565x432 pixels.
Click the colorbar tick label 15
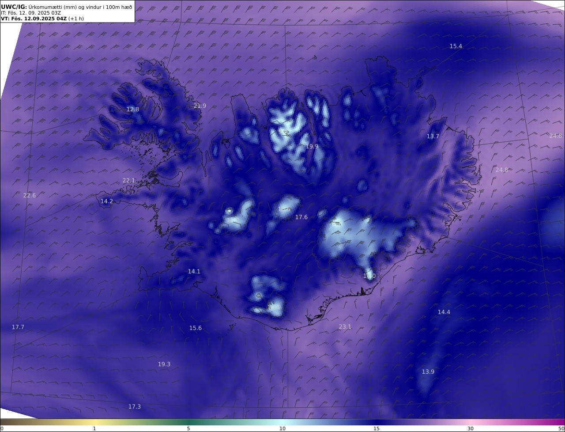click(377, 428)
